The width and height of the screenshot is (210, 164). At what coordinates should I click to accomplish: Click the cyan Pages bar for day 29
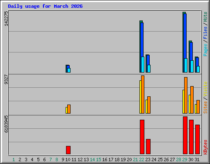(186, 65)
